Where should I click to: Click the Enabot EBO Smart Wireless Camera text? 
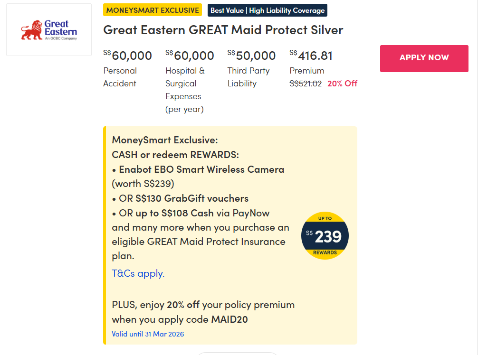(201, 169)
